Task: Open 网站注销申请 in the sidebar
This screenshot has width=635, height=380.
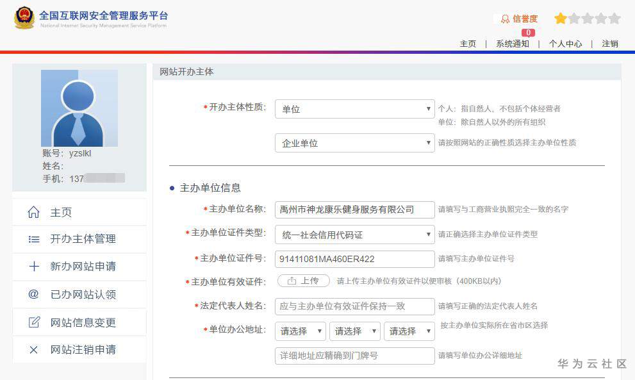Action: [79, 349]
